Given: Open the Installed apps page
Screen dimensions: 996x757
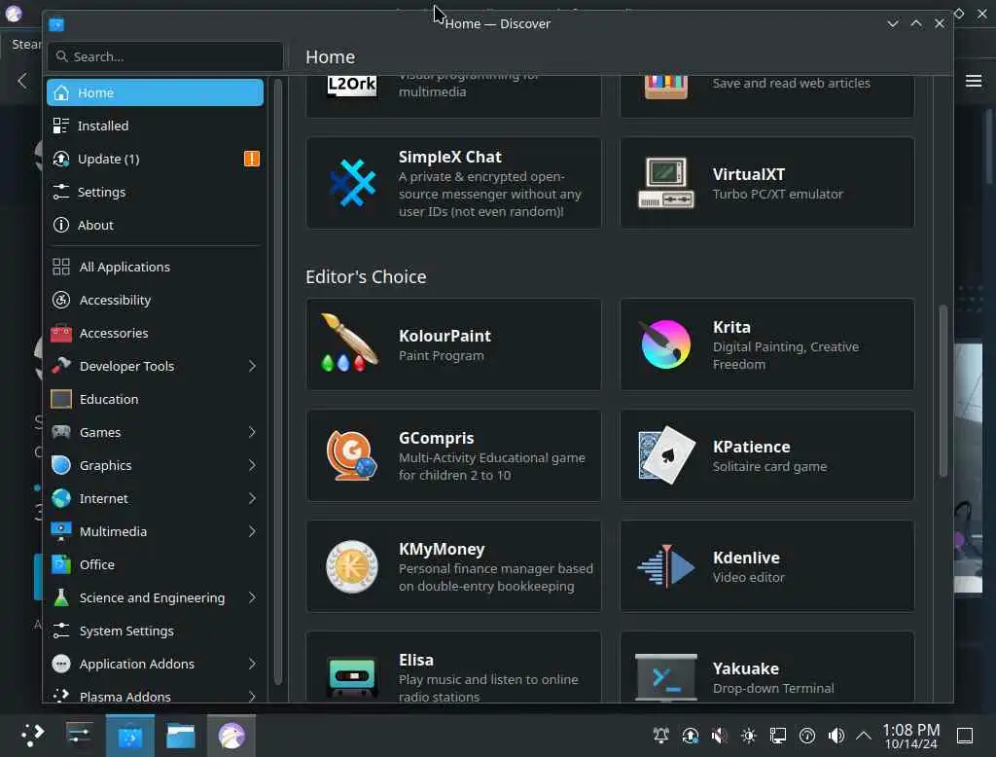Looking at the screenshot, I should pyautogui.click(x=155, y=126).
